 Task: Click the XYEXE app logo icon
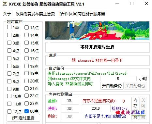pos(5,4)
